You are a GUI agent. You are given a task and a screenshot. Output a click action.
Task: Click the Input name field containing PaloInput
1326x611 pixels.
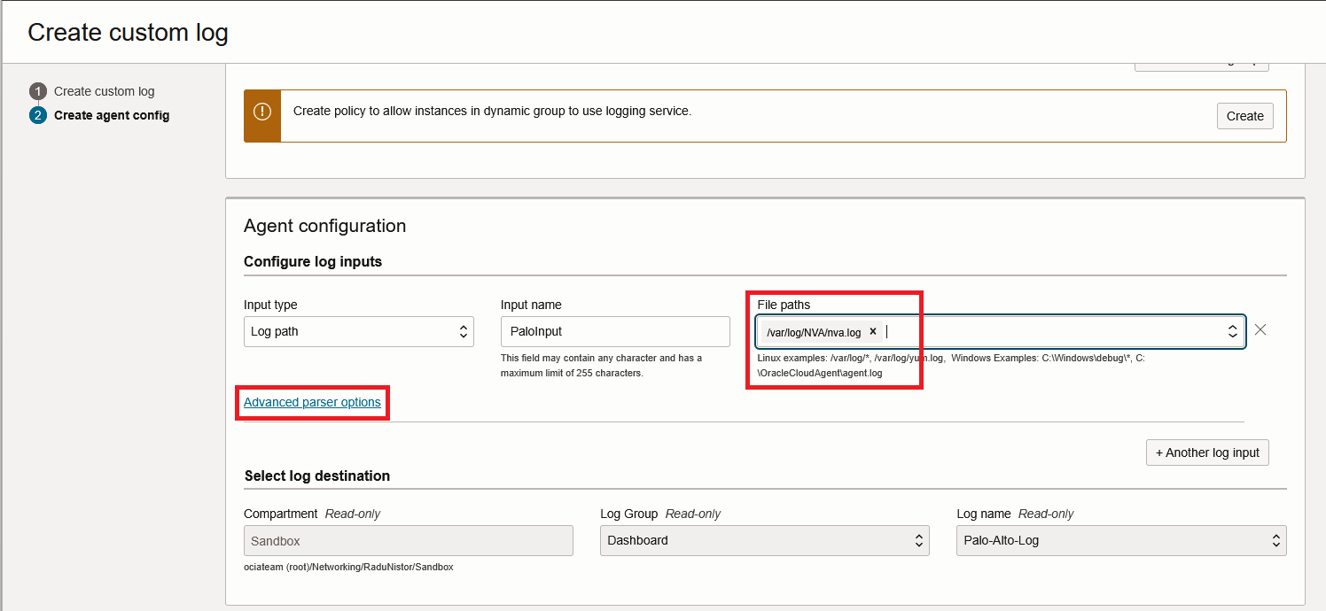coord(614,331)
